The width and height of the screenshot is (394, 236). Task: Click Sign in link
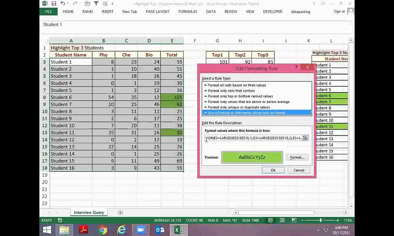pyautogui.click(x=339, y=11)
